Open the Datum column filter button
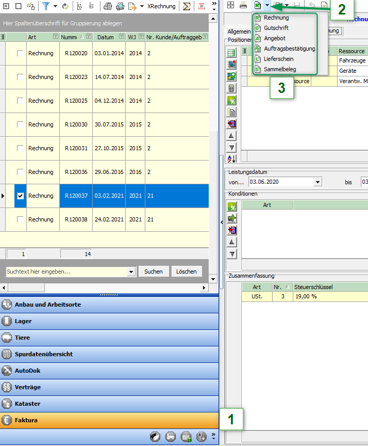Viewport: 368px width, 446px height. [122, 37]
